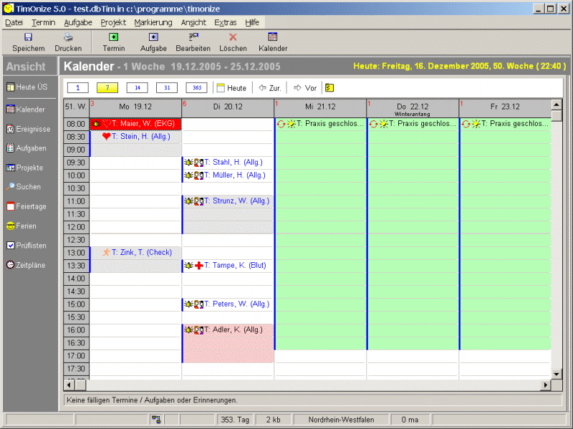Switch to 365 day view
The width and height of the screenshot is (573, 429).
[196, 87]
